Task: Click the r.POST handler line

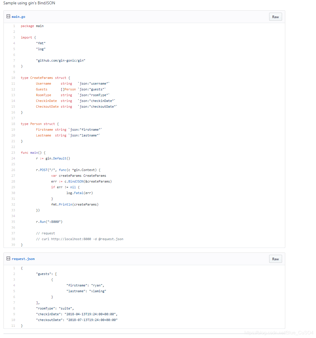Action: (x=68, y=170)
